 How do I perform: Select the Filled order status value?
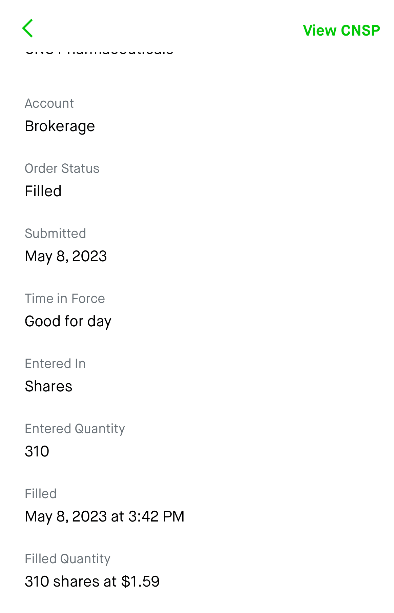click(43, 191)
